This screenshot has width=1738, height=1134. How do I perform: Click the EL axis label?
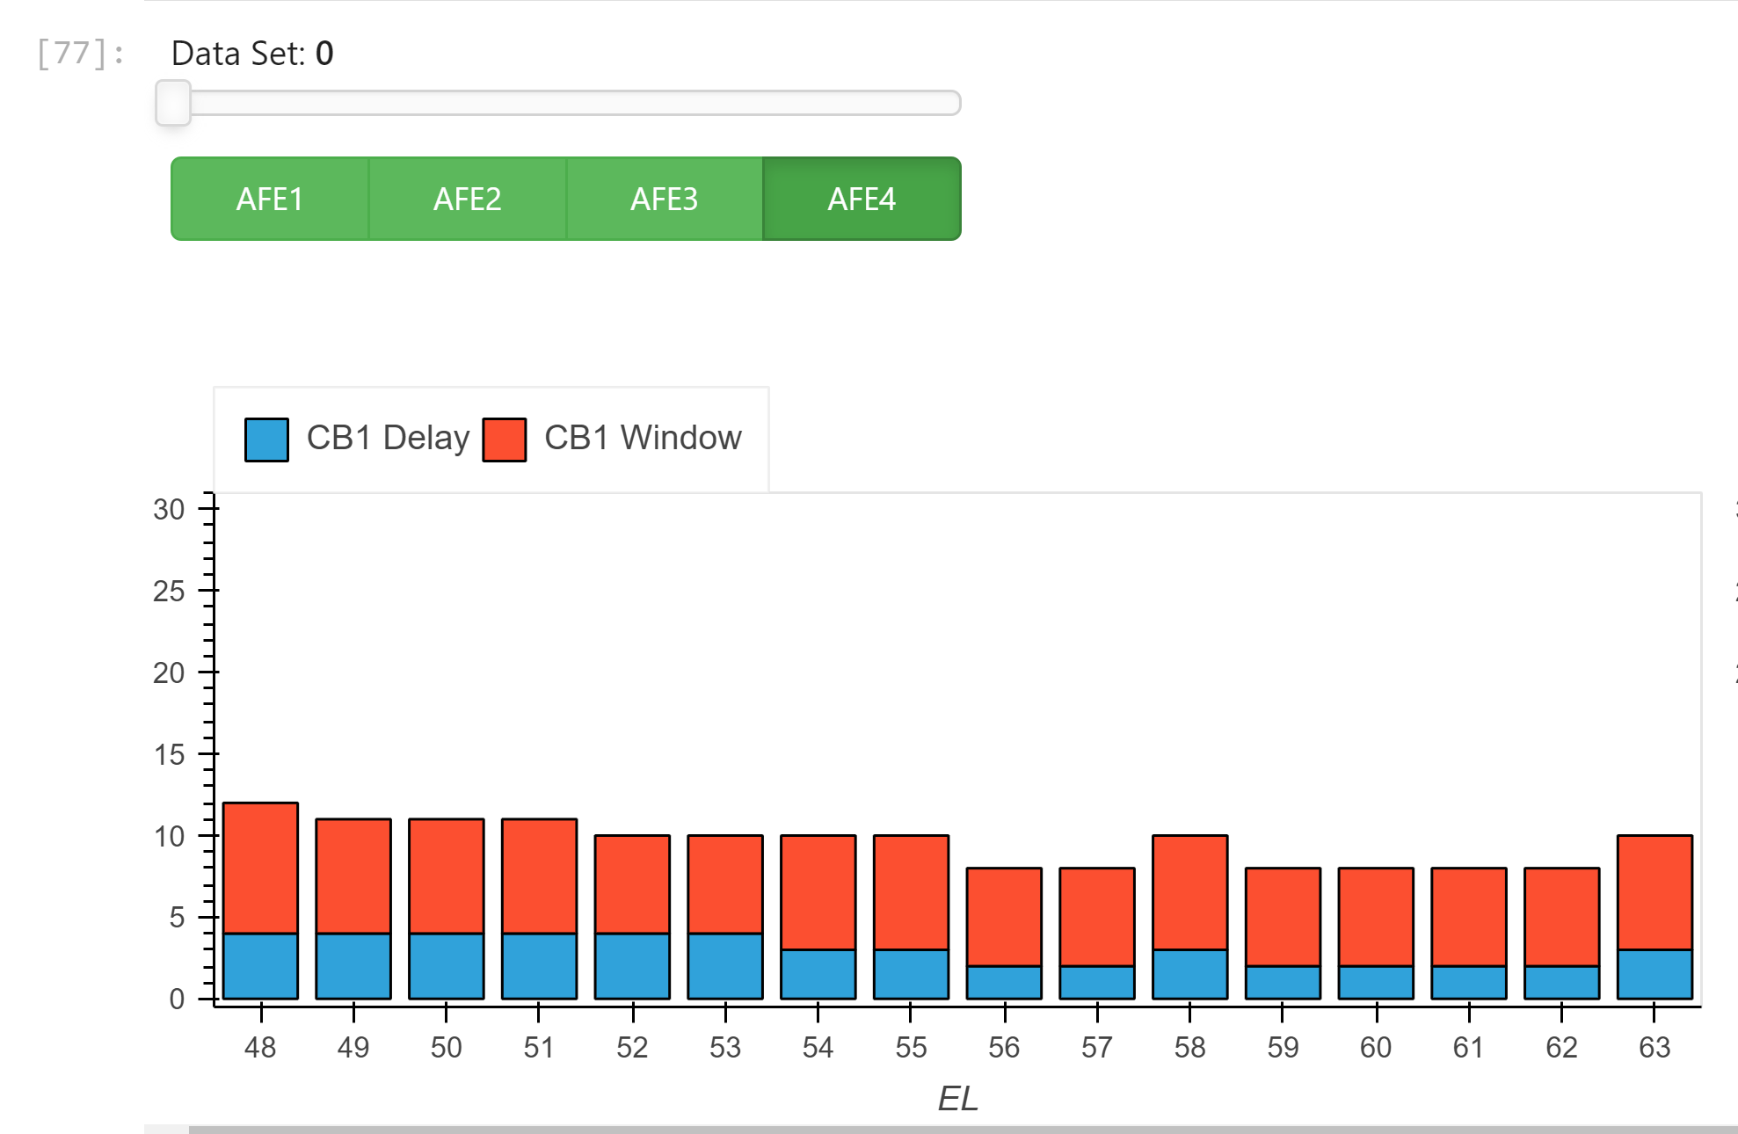pos(957,1098)
